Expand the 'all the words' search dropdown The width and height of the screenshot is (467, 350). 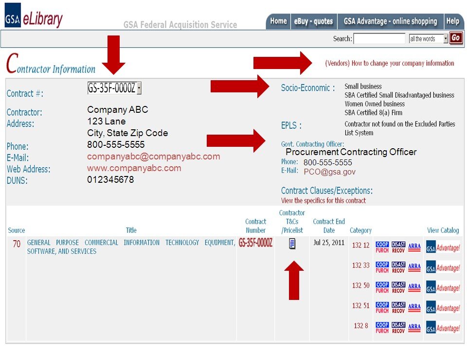coord(429,39)
